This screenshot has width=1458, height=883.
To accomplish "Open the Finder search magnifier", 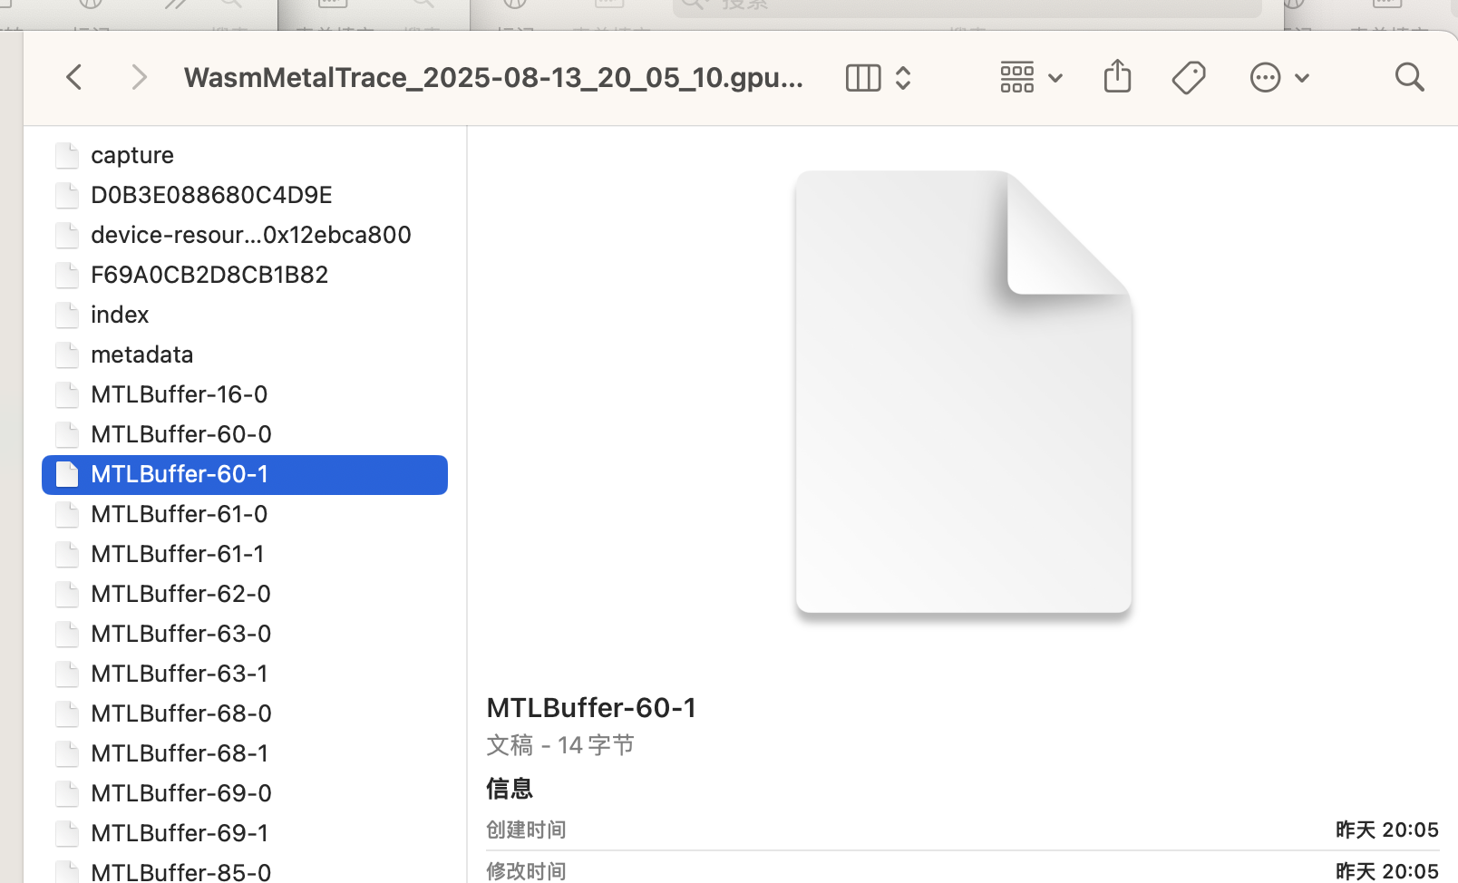I will point(1409,77).
